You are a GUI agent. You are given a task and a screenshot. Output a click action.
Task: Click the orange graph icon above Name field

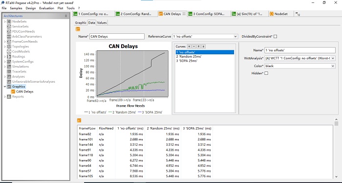78,29
